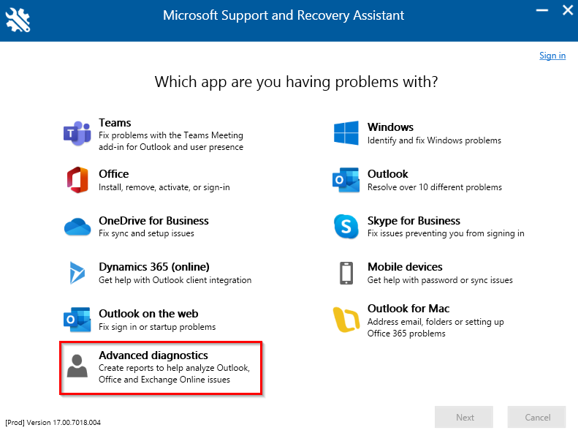
Task: Click the Windows logo icon
Action: (346, 133)
